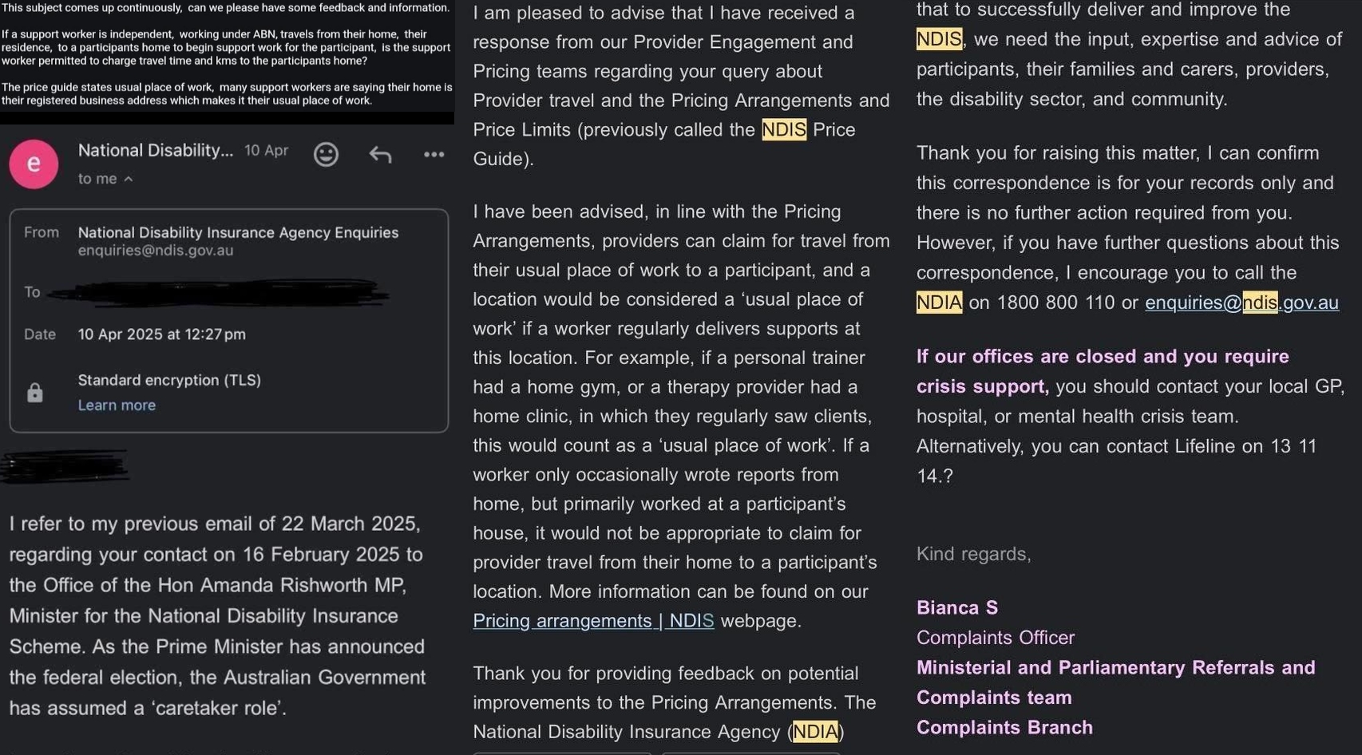Open the "Learn more" encryption link
1362x755 pixels.
pyautogui.click(x=117, y=405)
